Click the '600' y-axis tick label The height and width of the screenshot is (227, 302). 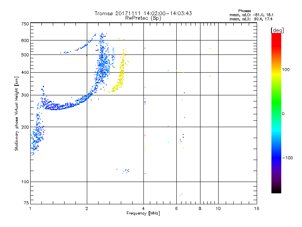point(25,40)
